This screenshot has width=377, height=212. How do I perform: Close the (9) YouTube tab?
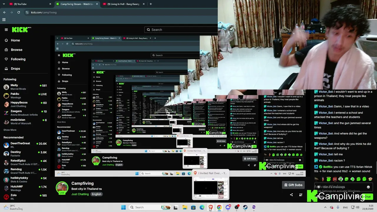[x=50, y=4]
